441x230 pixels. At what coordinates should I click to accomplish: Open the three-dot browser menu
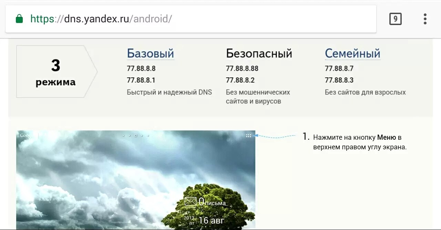(424, 19)
